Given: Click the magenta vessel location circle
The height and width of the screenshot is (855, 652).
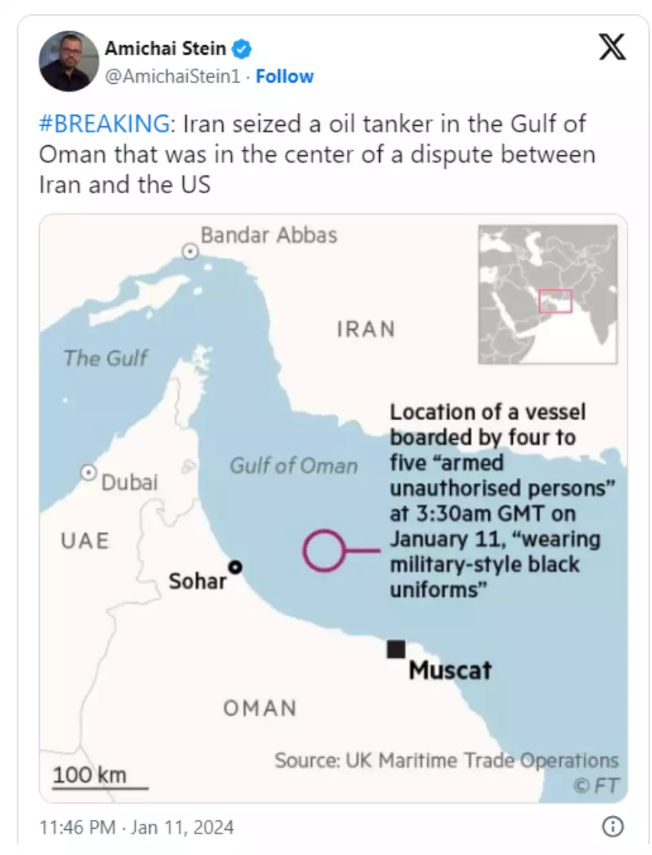Looking at the screenshot, I should [x=324, y=550].
